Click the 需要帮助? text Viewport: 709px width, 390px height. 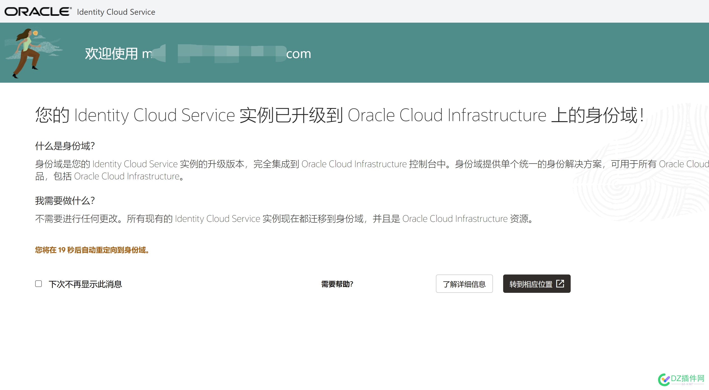click(337, 284)
